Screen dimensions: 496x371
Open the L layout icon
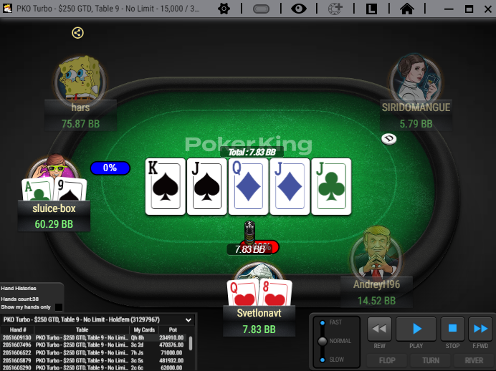pyautogui.click(x=371, y=9)
